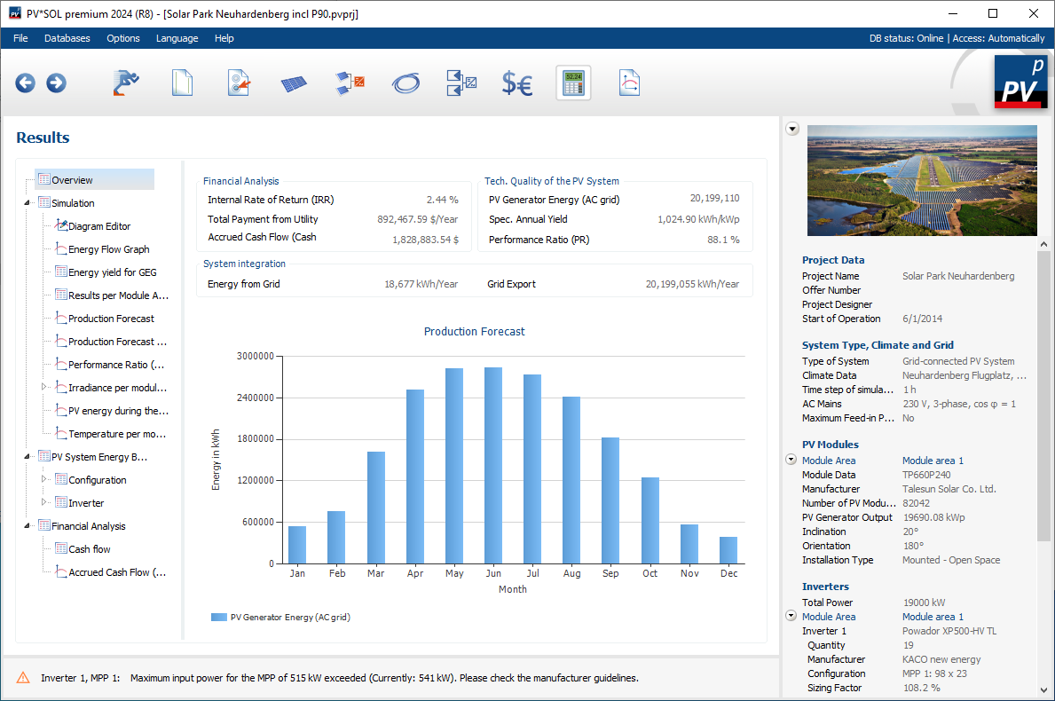Expand the Configuration tree node

[43, 479]
